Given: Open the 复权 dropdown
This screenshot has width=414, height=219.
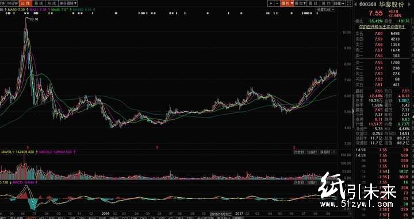Looking at the screenshot, I should pyautogui.click(x=287, y=3).
